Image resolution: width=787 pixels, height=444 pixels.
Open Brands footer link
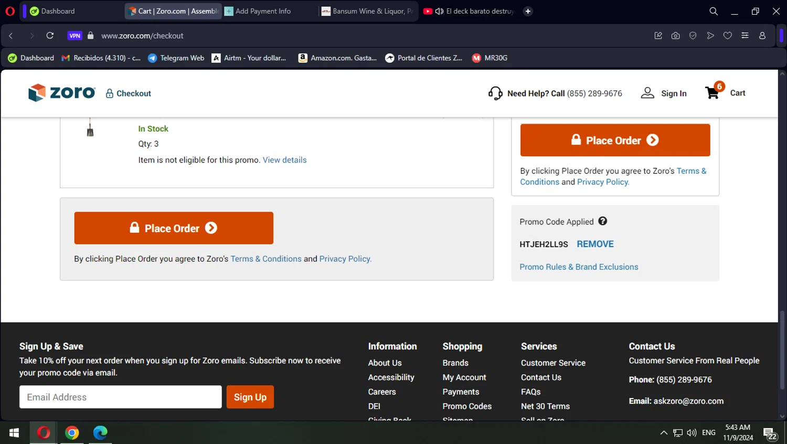click(455, 363)
